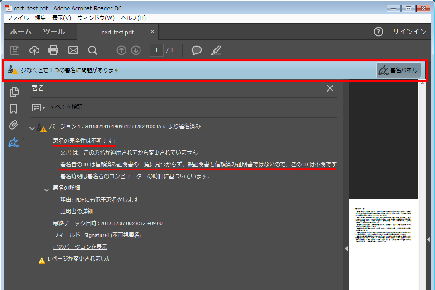Toggle signatures pen sidebar icon
The height and width of the screenshot is (290, 435).
13,142
